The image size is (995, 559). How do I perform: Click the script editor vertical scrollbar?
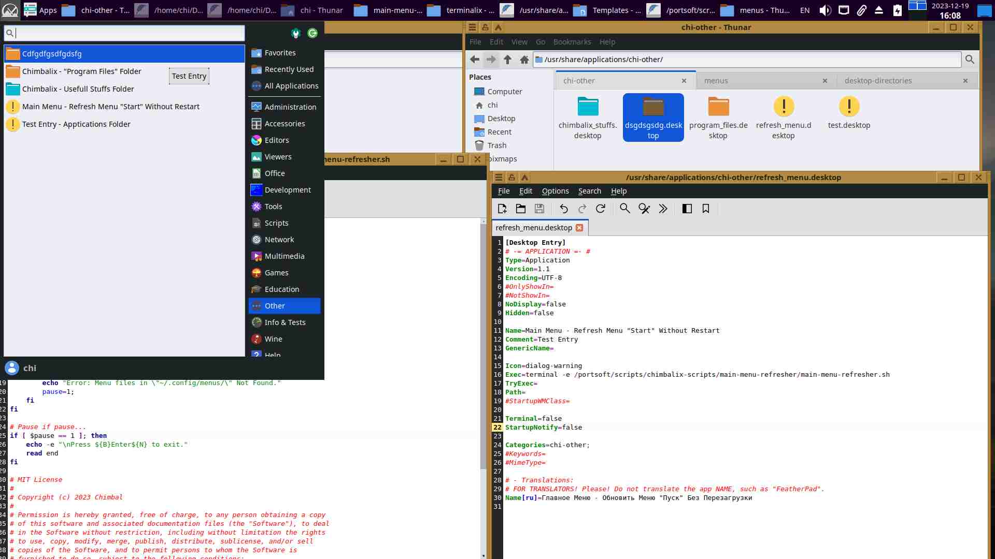coord(483,362)
